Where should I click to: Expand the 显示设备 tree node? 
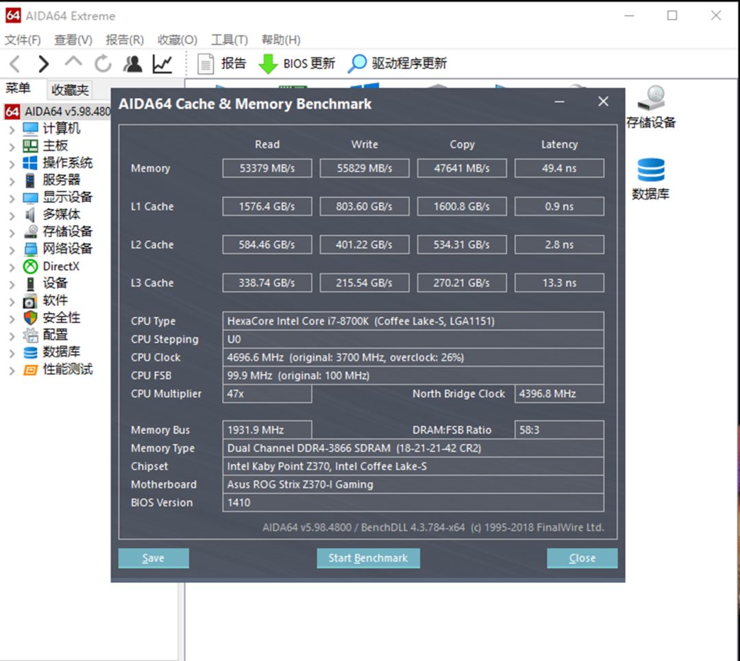(x=12, y=199)
